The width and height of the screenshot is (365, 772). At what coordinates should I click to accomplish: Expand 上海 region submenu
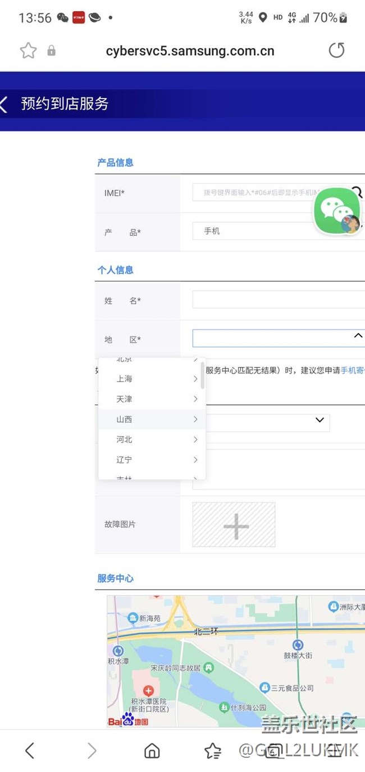click(x=195, y=379)
